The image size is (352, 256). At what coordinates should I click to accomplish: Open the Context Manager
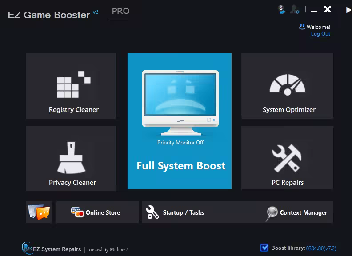click(296, 212)
